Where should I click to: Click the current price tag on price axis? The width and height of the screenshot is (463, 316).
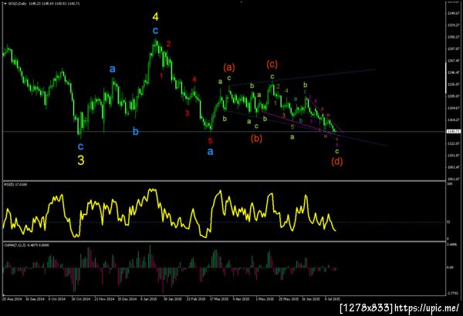click(454, 131)
